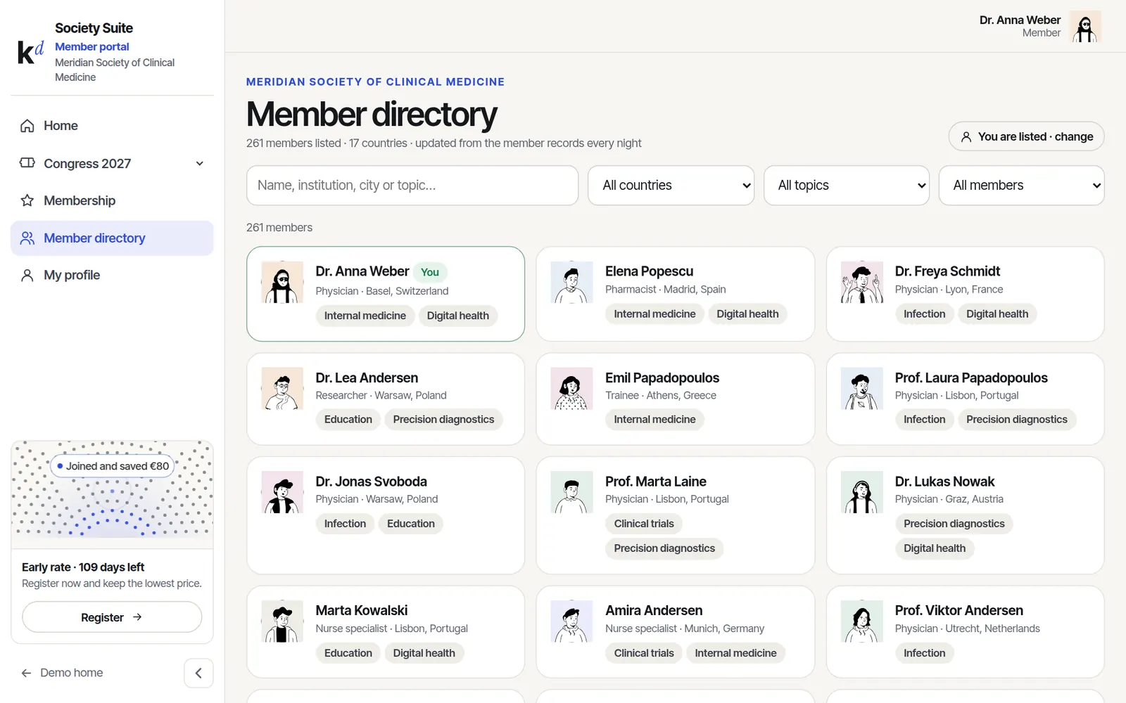The width and height of the screenshot is (1126, 703).
Task: Click the Congress 2027 ticket icon
Action: pos(27,163)
